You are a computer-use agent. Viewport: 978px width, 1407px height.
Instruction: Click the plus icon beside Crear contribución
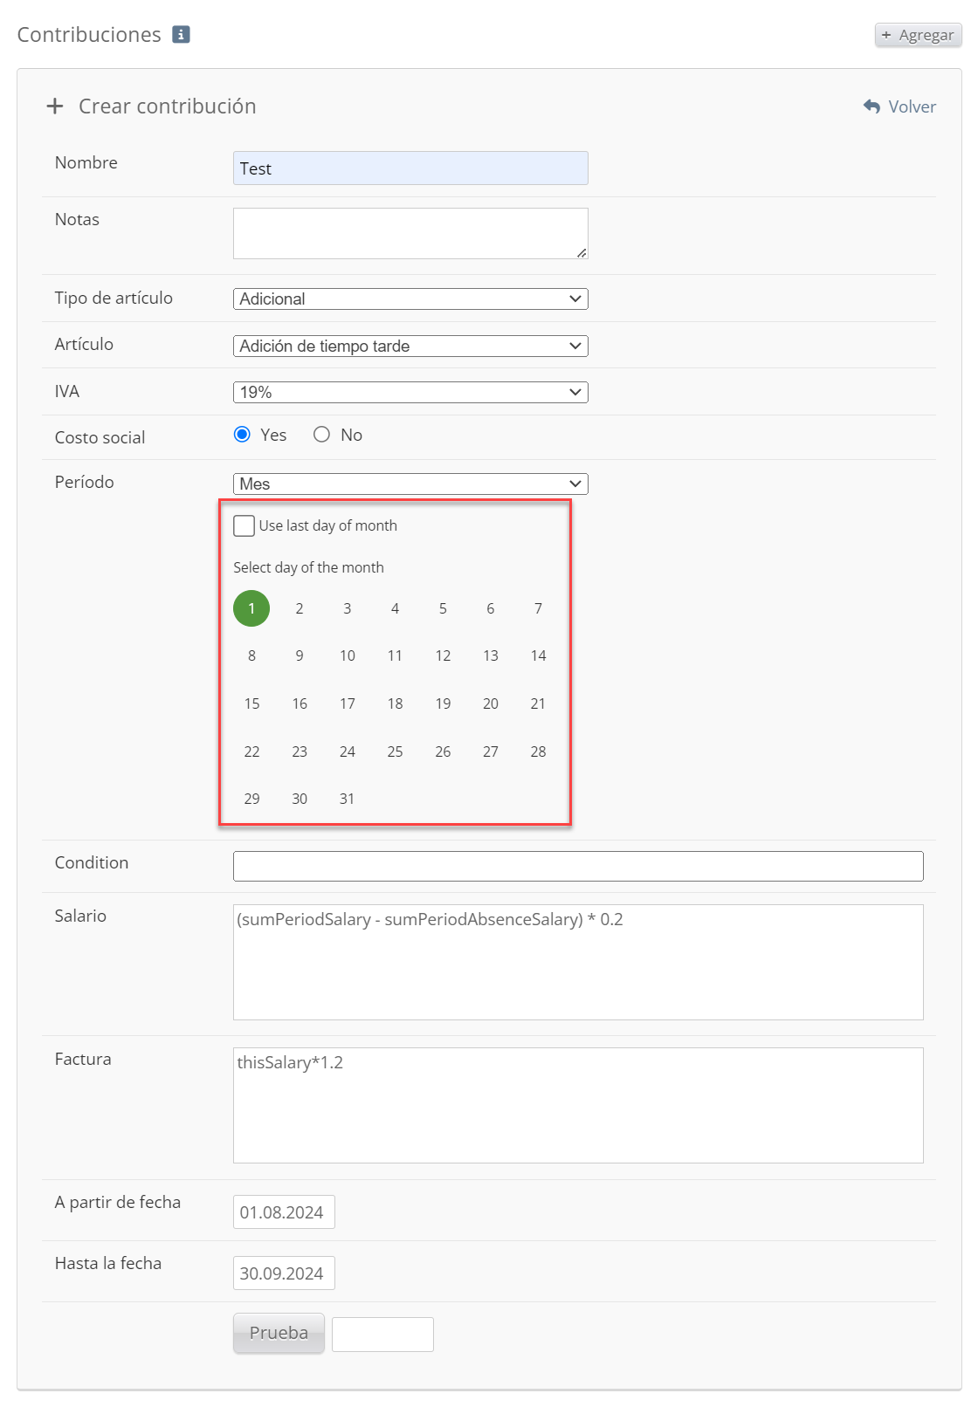[x=55, y=106]
